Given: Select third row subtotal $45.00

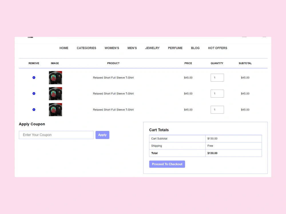Looking at the screenshot, I should coord(245,110).
